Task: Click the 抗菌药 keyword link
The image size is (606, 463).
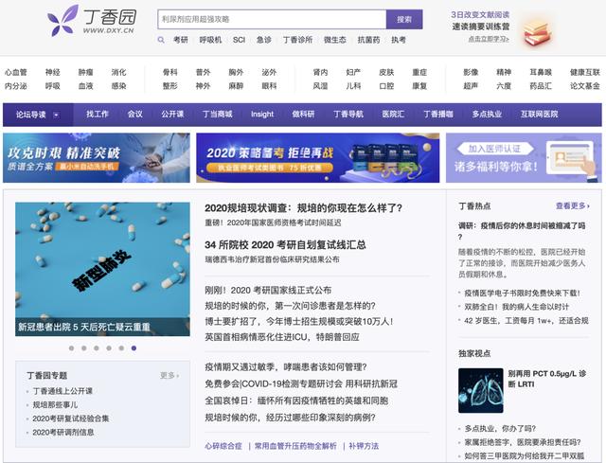Action: [x=368, y=40]
